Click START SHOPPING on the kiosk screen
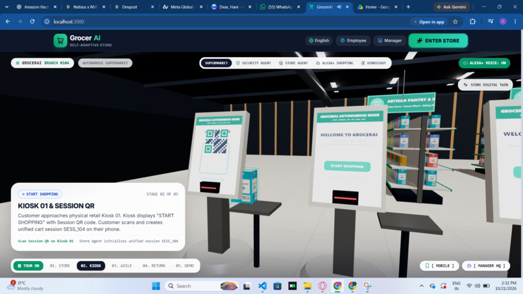 pos(347,166)
